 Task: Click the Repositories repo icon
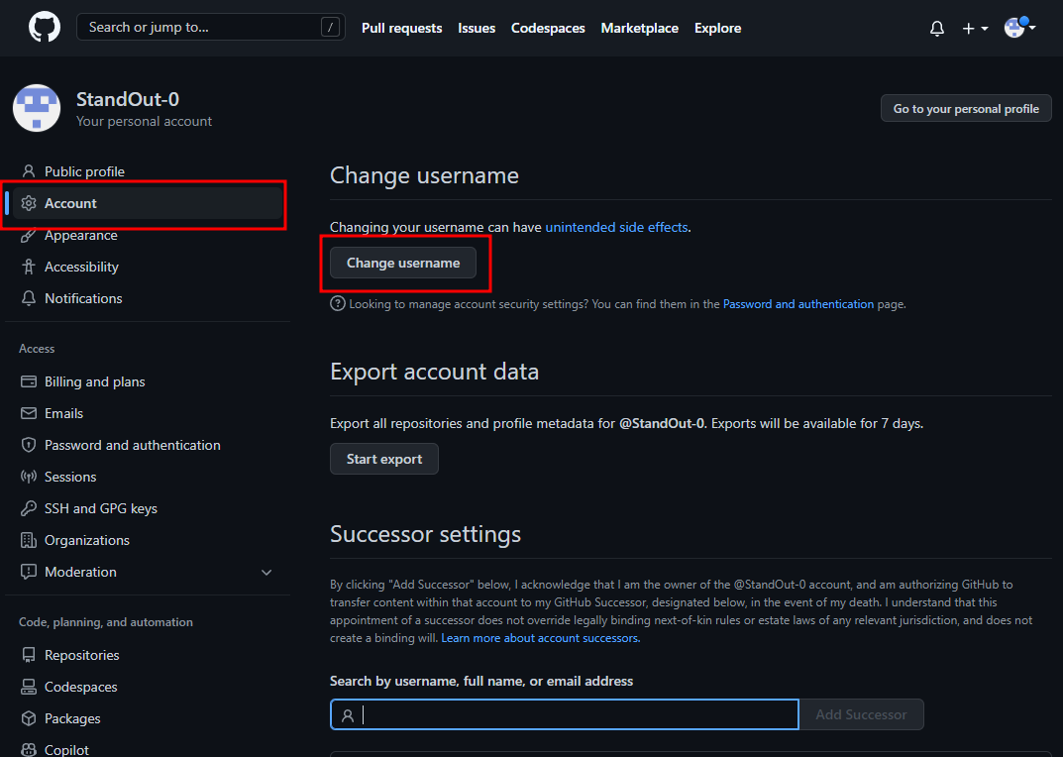29,655
